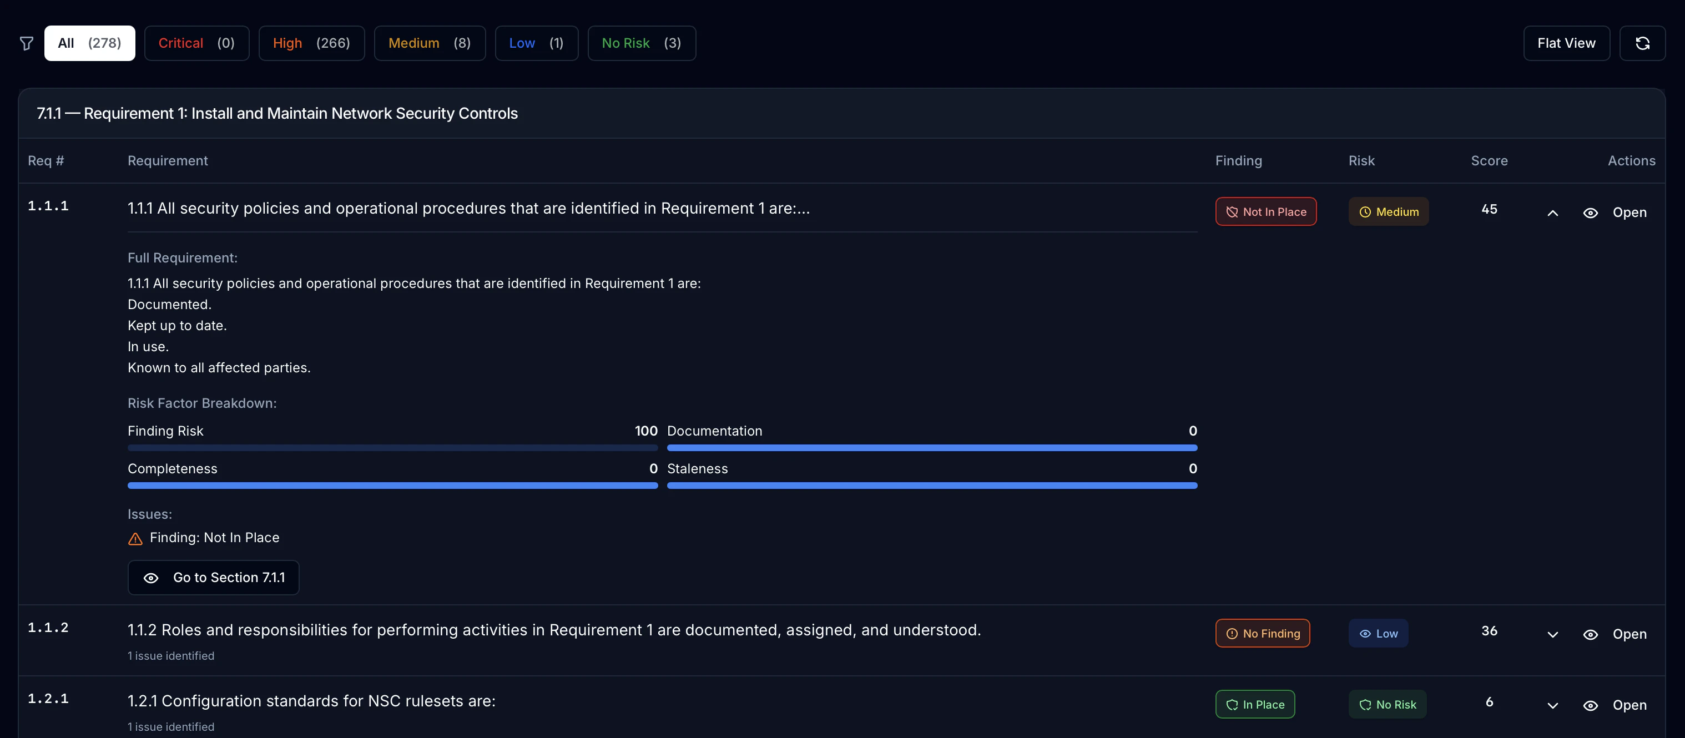Click the shield icon in the In Place badge
Viewport: 1685px width, 738px height.
pyautogui.click(x=1234, y=704)
